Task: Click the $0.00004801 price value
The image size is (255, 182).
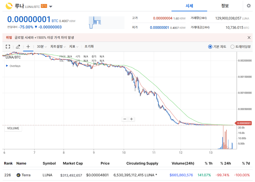Action: point(97,175)
